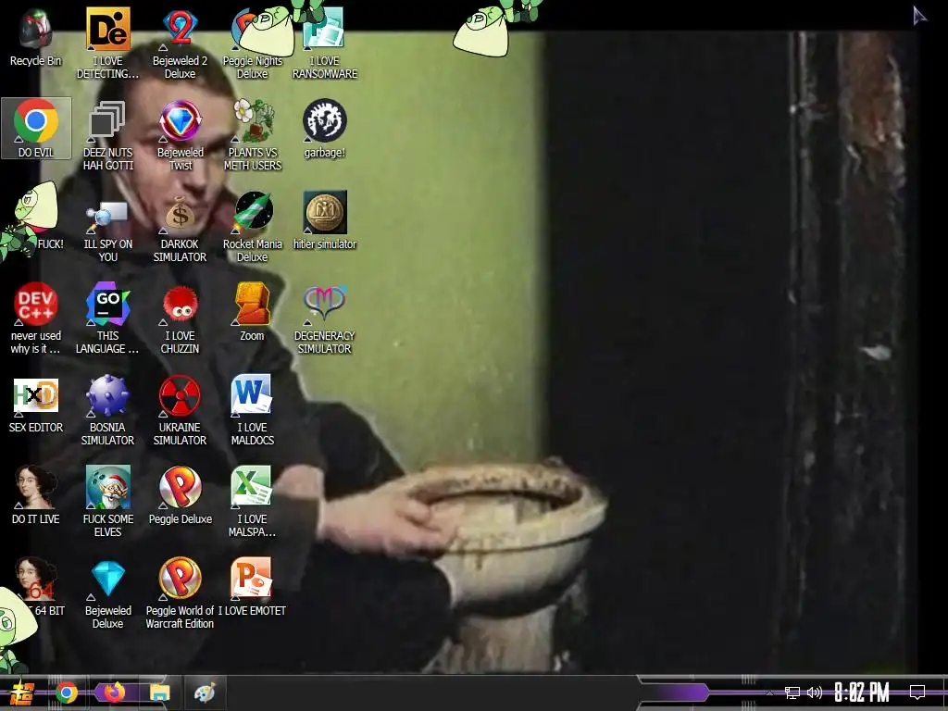The width and height of the screenshot is (948, 711).
Task: Launch the Bejeweled Deluxe diamond icon
Action: point(107,593)
